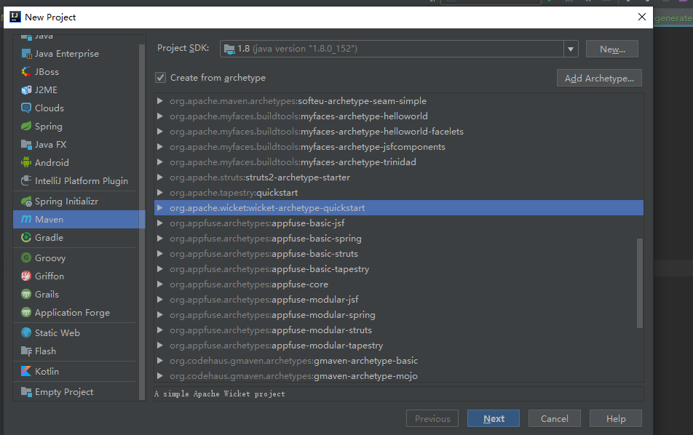Open Help for New Project
Screen dimensions: 693x435
(616, 419)
